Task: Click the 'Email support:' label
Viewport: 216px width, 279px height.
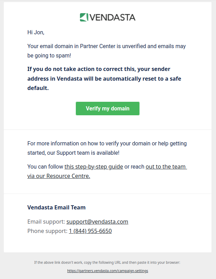Action: coord(46,222)
